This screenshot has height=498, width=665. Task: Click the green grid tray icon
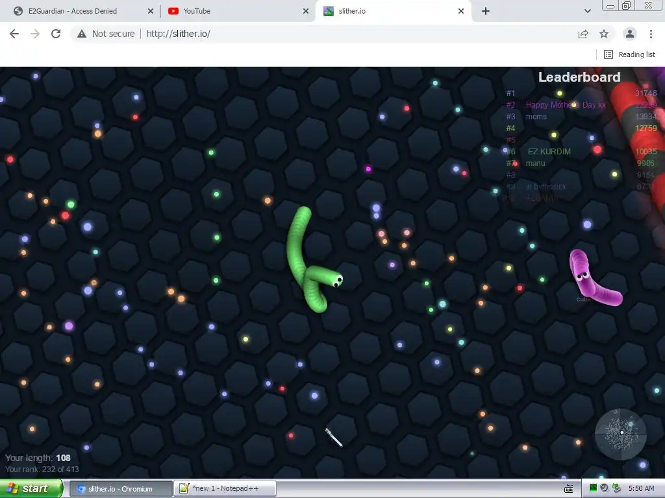click(594, 488)
